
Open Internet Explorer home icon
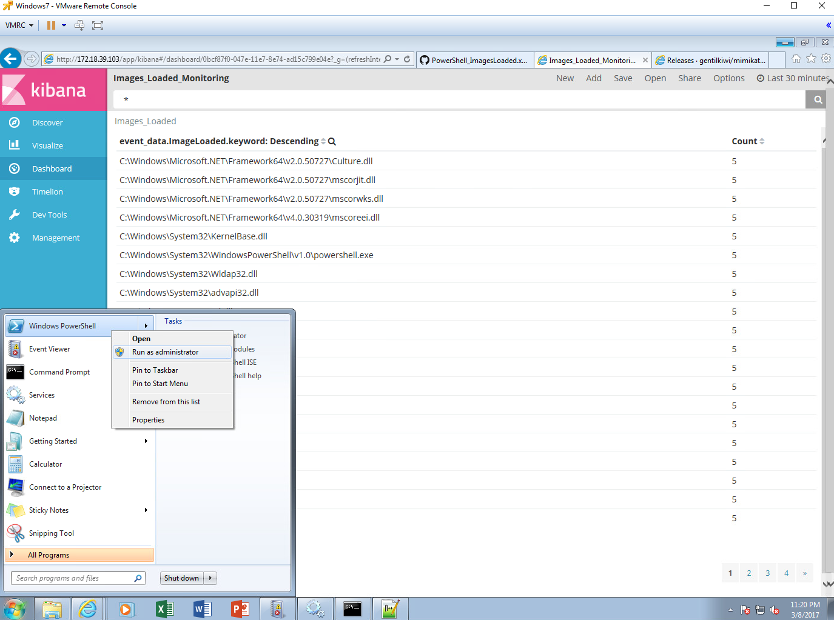[x=796, y=59]
